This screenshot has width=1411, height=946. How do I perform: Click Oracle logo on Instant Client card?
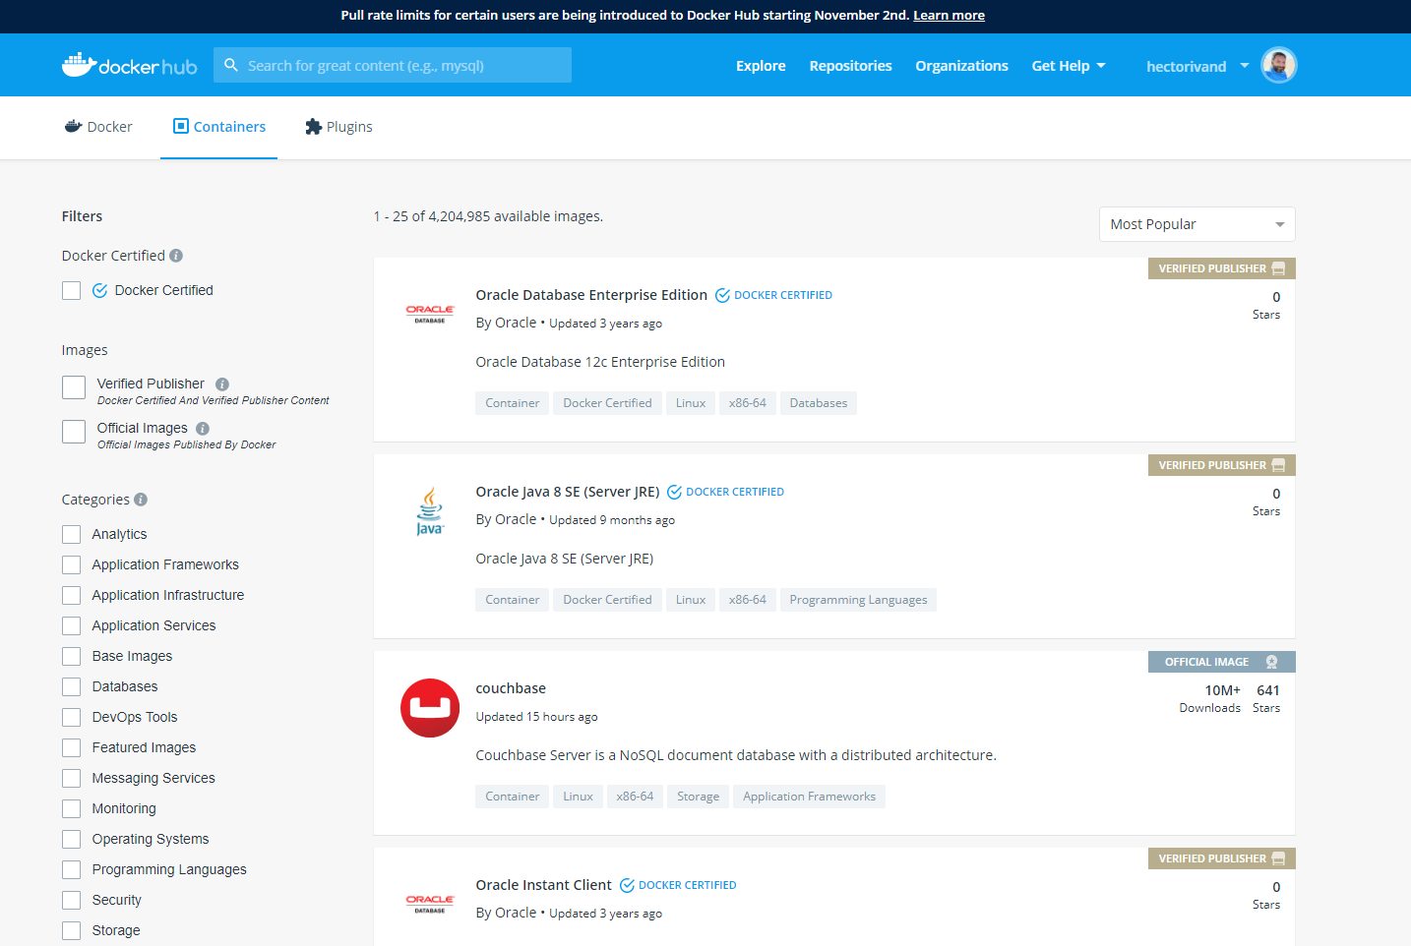click(x=430, y=904)
